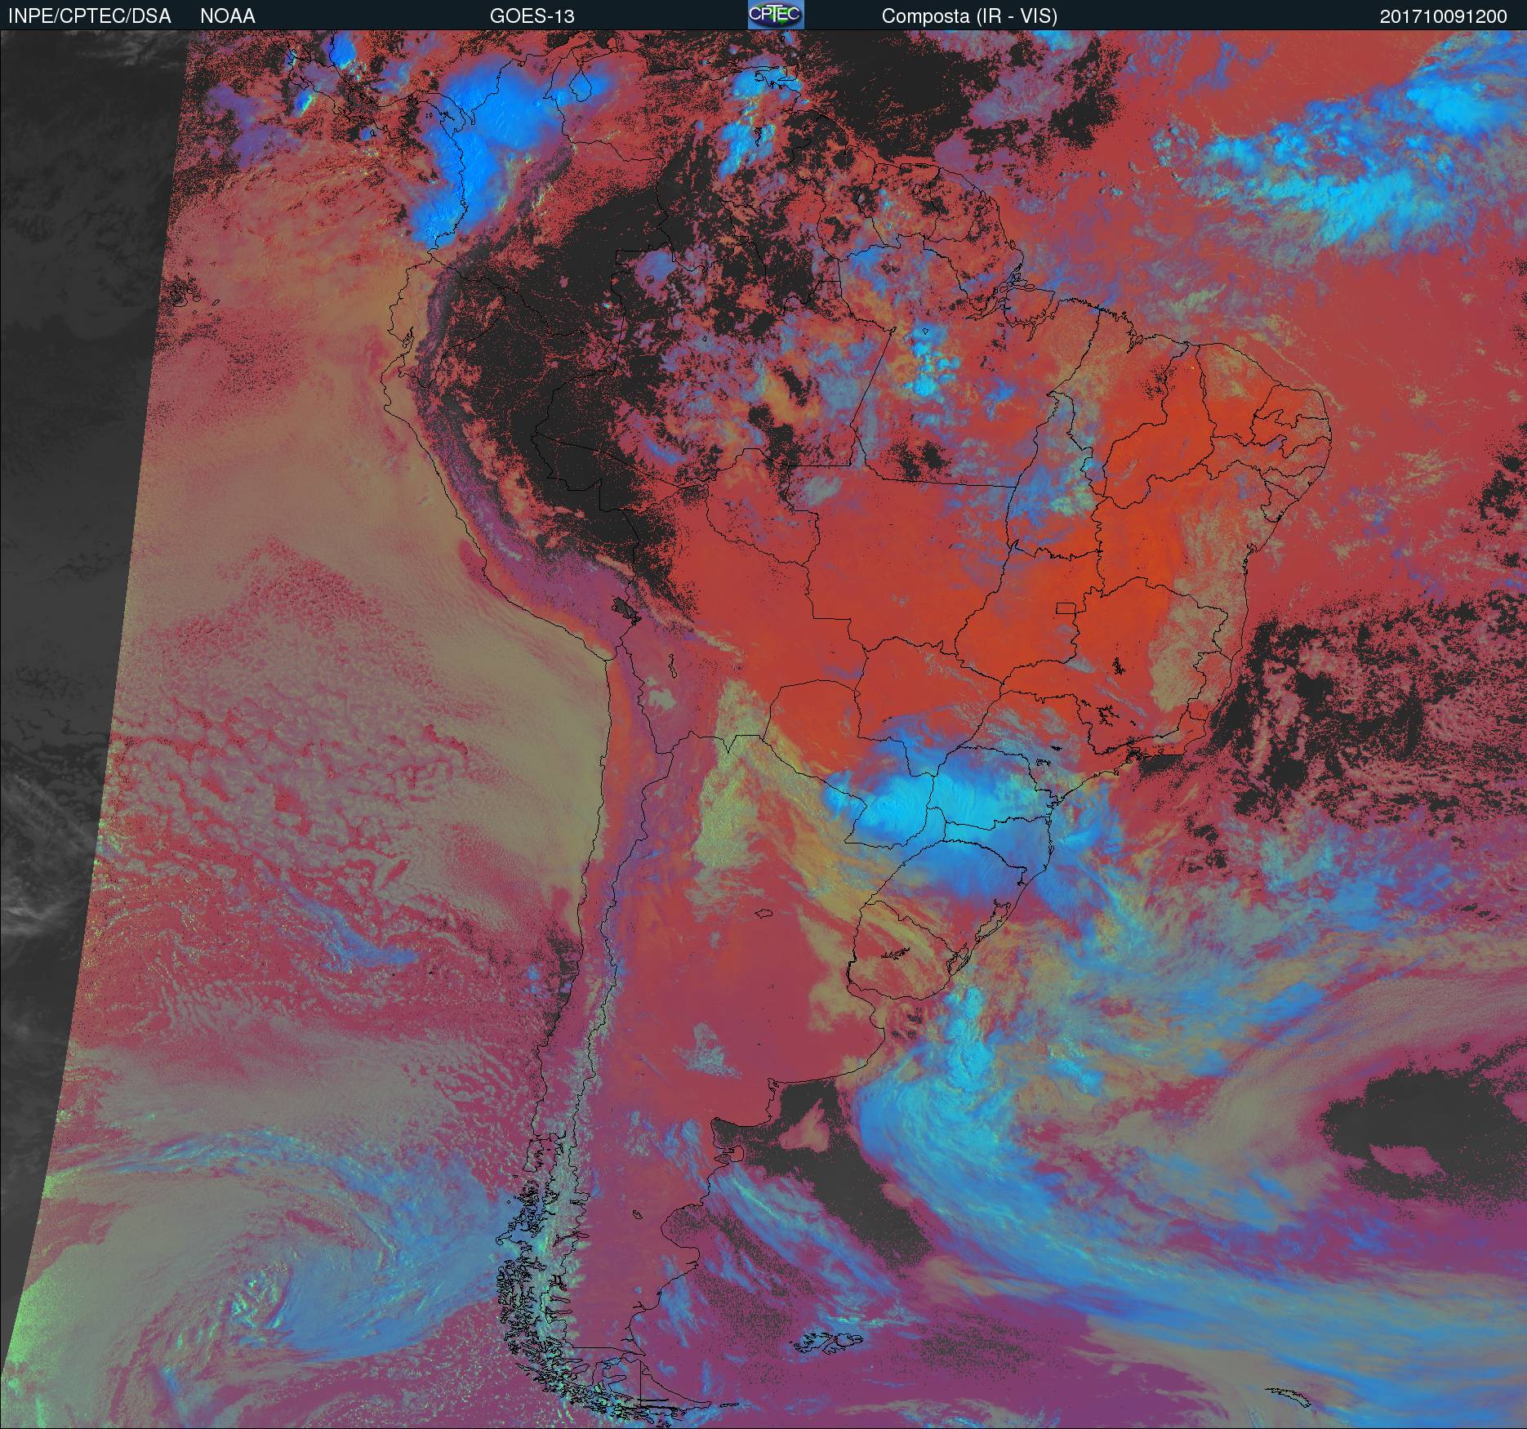Click the CPTEC logo in the header
1527x1429 pixels.
pyautogui.click(x=775, y=15)
